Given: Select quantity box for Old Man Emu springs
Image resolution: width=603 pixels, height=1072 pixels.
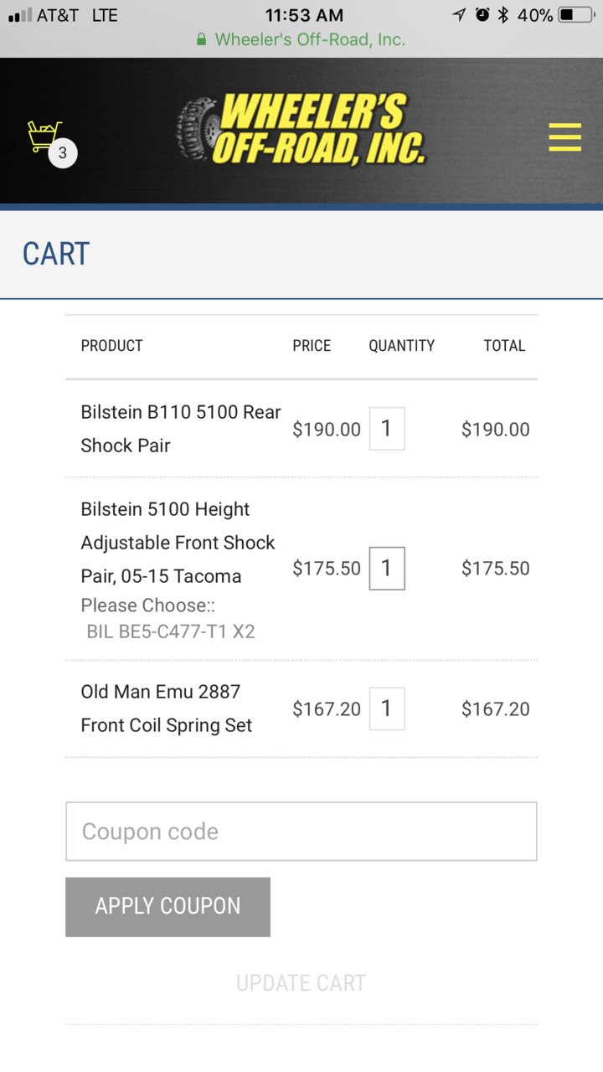Looking at the screenshot, I should pyautogui.click(x=387, y=709).
